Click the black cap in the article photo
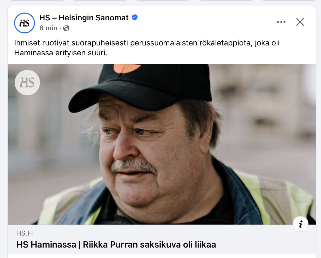This screenshot has height=258, width=321. (x=141, y=84)
